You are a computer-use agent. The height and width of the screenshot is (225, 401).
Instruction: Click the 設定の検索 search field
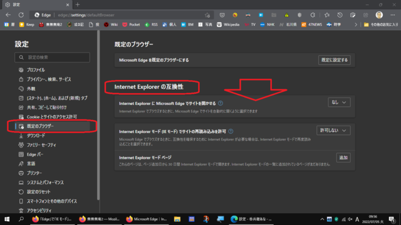click(x=52, y=57)
